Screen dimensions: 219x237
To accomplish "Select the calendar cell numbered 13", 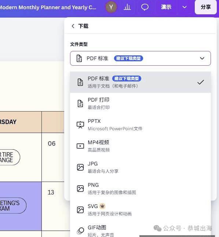I will tap(53, 206).
